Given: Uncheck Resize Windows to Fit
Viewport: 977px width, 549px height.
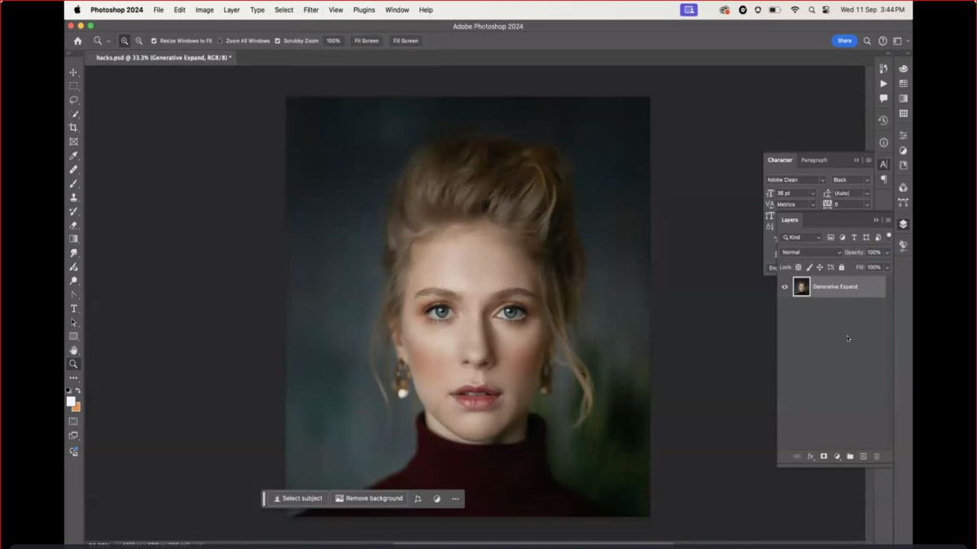Looking at the screenshot, I should (x=154, y=41).
